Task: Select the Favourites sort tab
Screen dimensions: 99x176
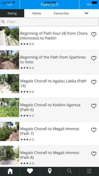Action: pyautogui.click(x=61, y=13)
